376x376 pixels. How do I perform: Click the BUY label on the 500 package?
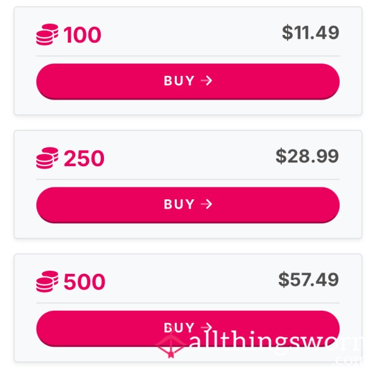(179, 327)
